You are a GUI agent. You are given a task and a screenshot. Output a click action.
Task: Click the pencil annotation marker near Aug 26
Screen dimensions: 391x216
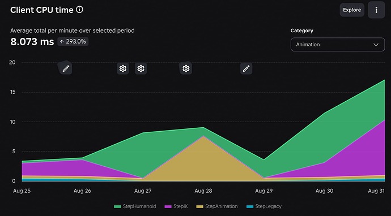[x=66, y=68]
